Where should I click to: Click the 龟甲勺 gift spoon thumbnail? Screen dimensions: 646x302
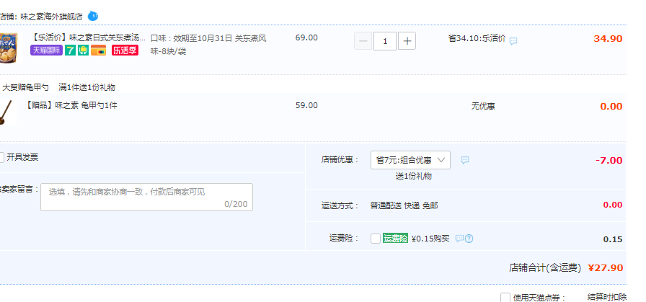tap(7, 112)
